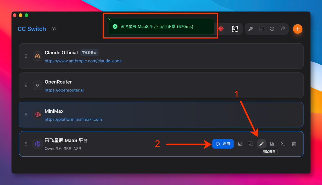This screenshot has height=185, width=322.
Task: Open the book icon in header toolbar
Action: (x=261, y=29)
